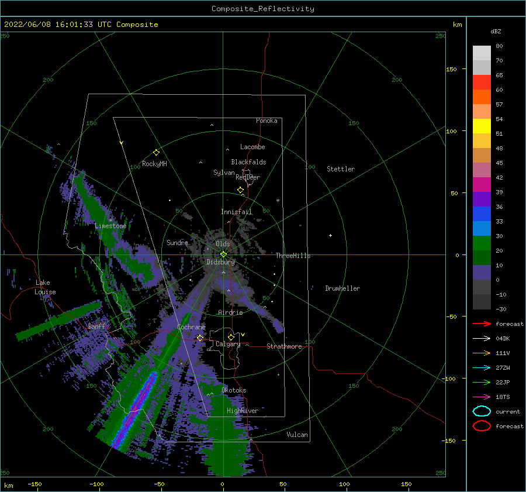Select the cyan current ellipse icon
Image resolution: width=526 pixels, height=492 pixels.
[x=482, y=411]
